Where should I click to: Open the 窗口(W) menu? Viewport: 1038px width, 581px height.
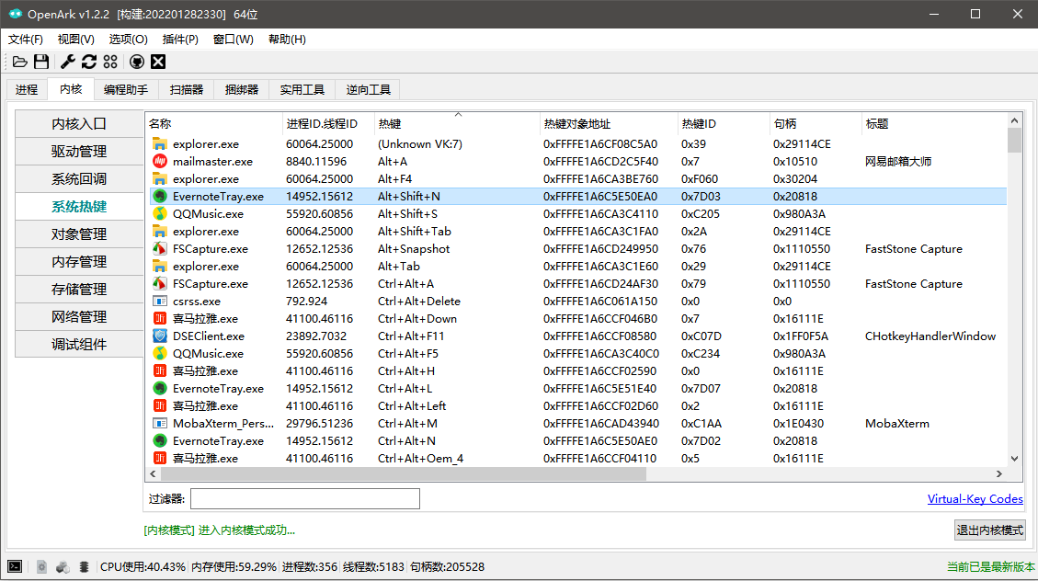click(233, 39)
